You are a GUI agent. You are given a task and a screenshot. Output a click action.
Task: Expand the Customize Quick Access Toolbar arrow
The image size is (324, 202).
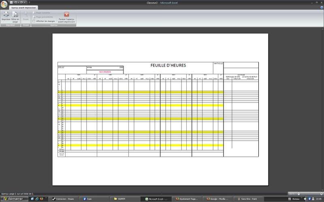point(29,2)
